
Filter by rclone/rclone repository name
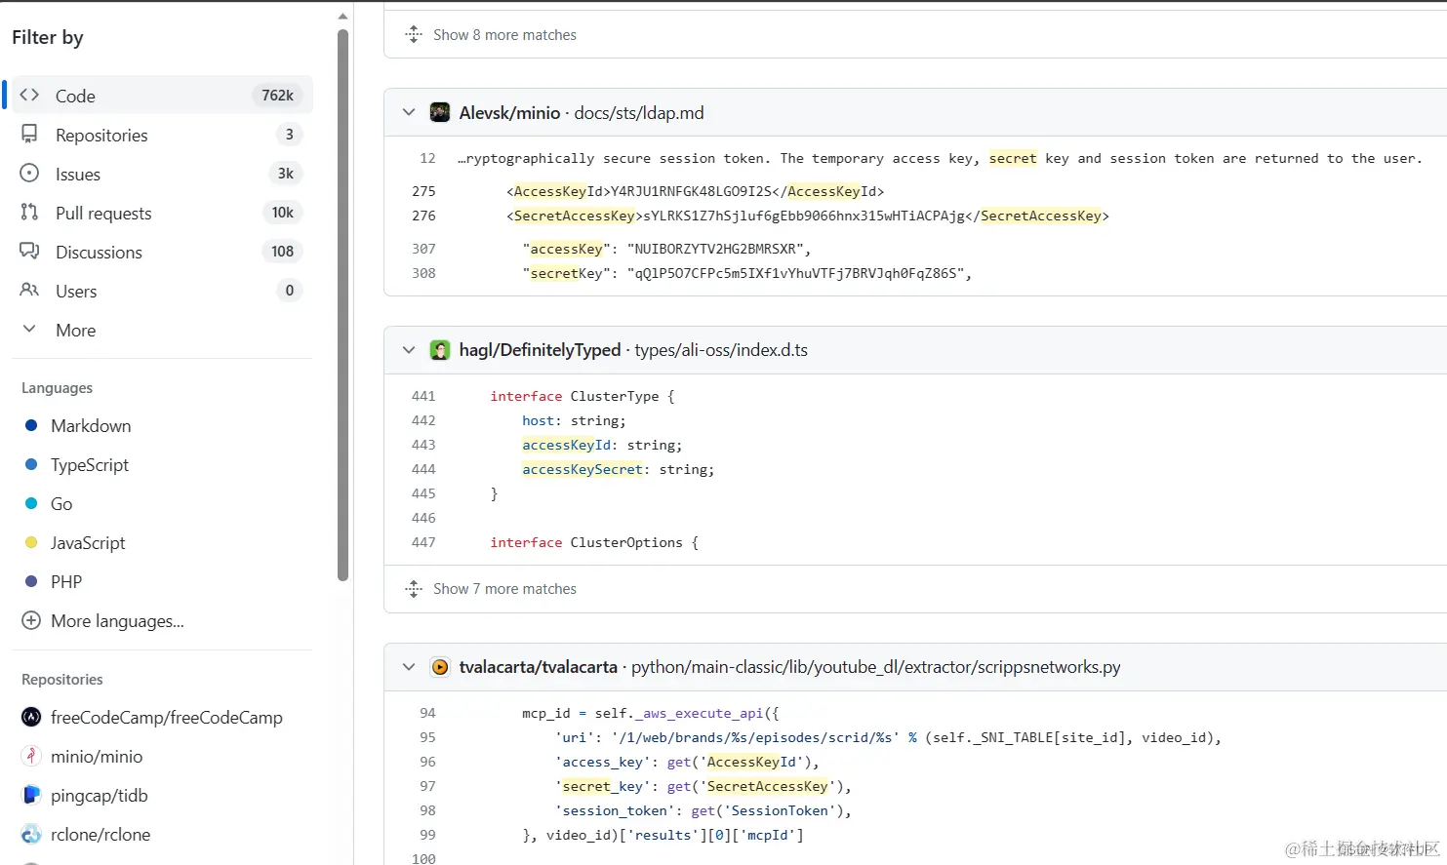pos(100,834)
